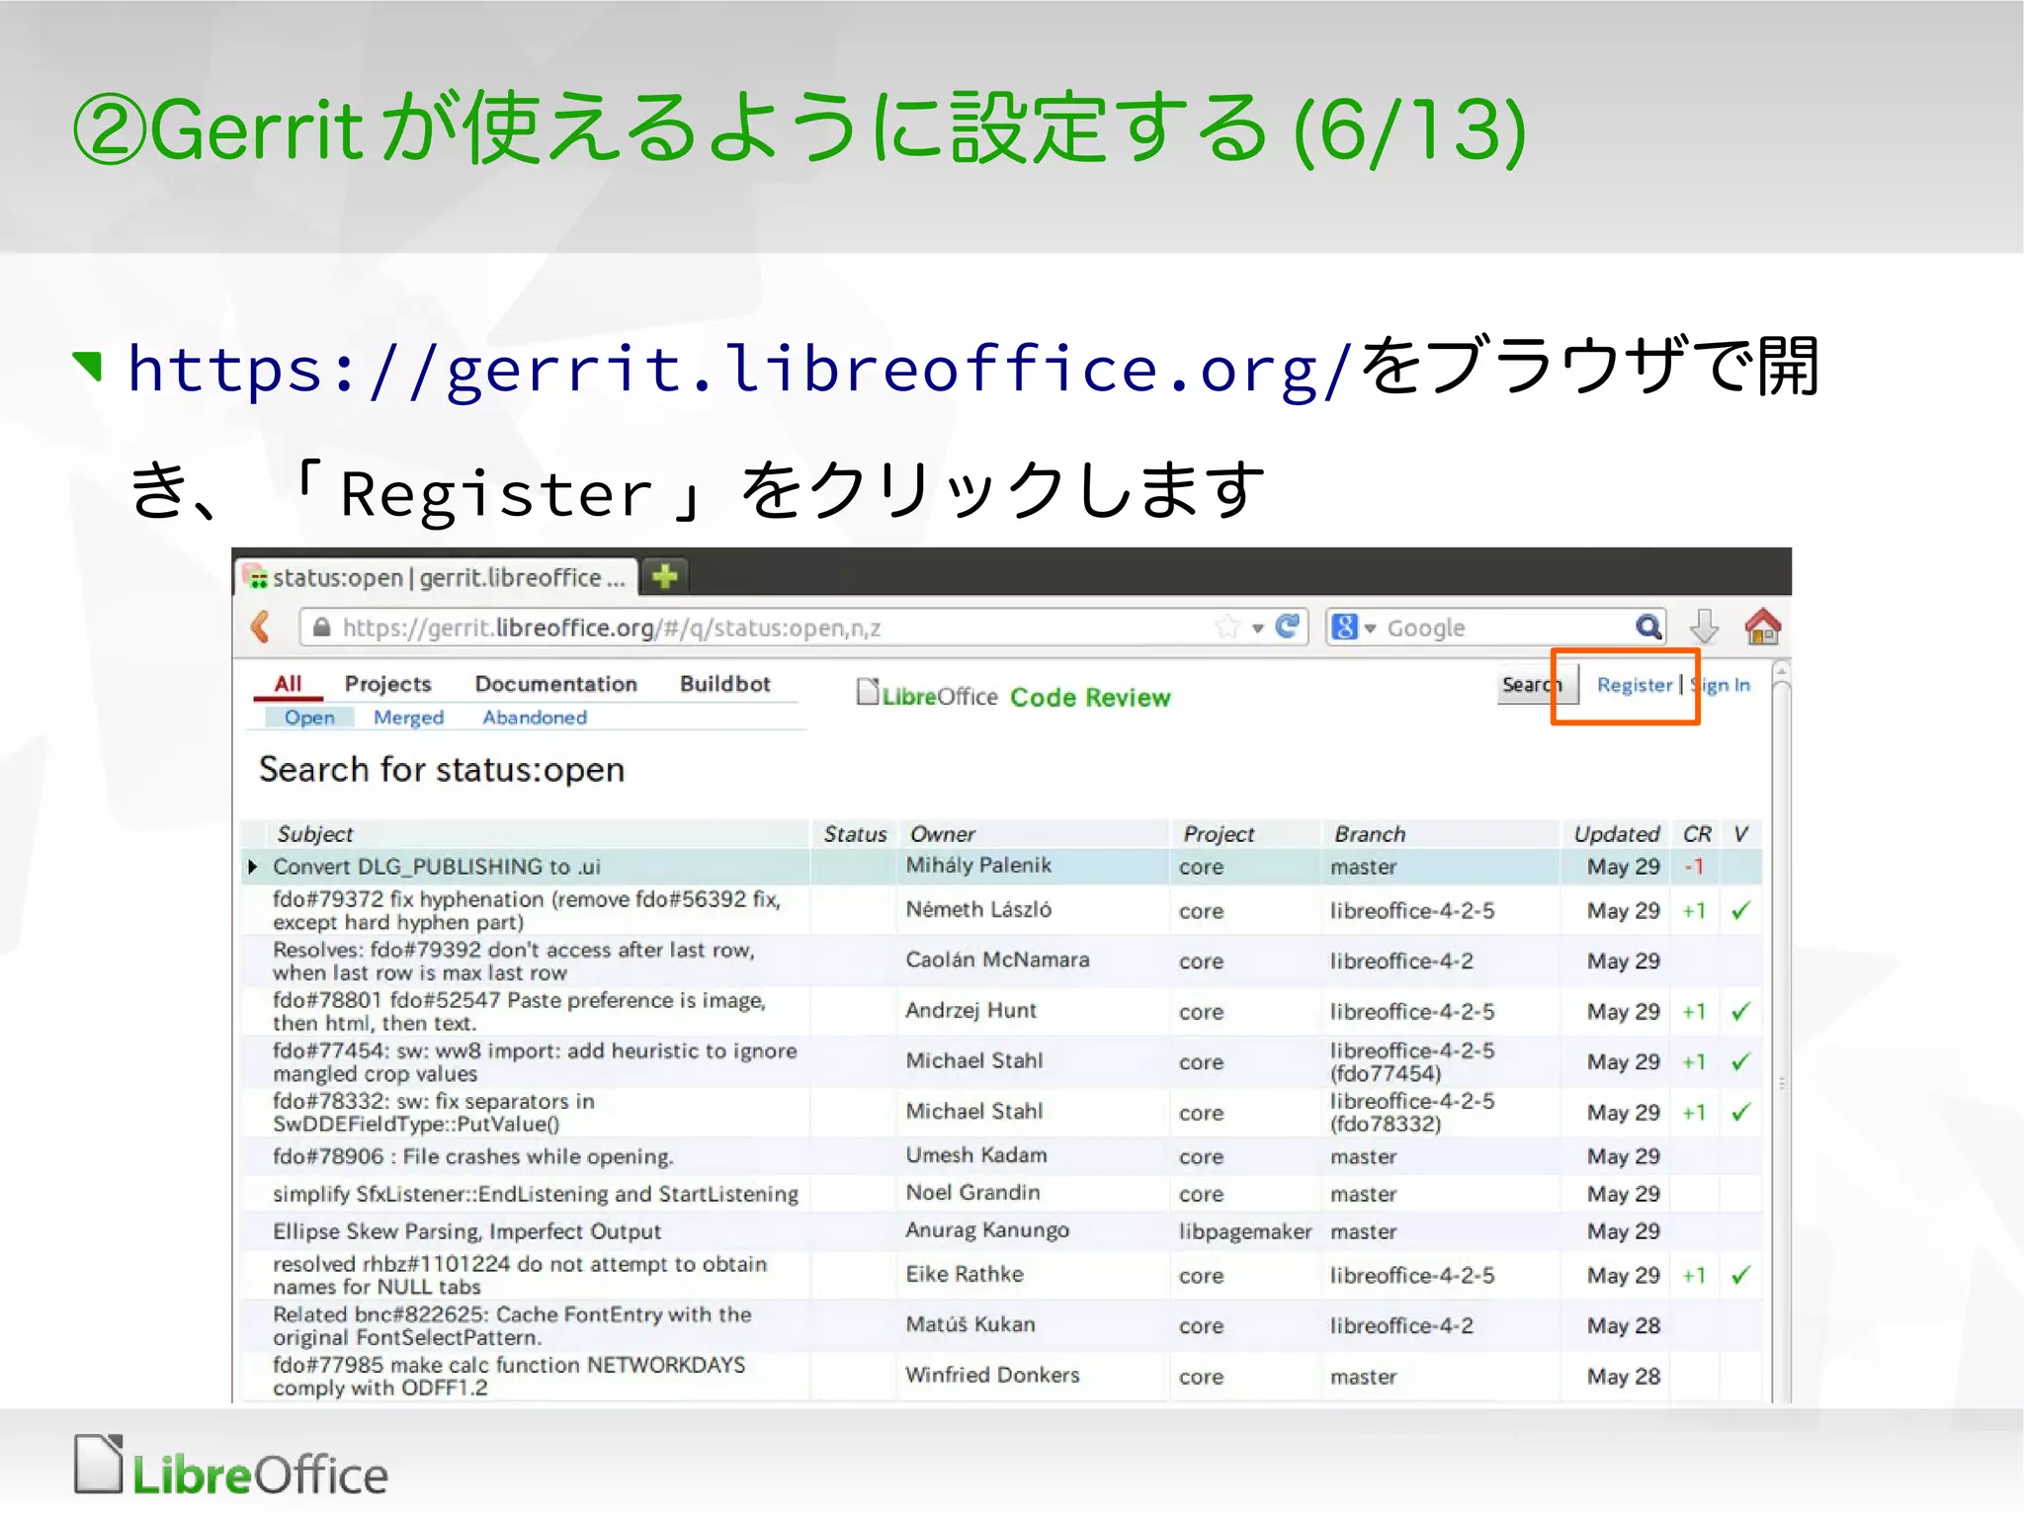Image resolution: width=2024 pixels, height=1517 pixels.
Task: Click branch 'libreoffice-4-2-5 (fdo77454)'
Action: click(1411, 1061)
